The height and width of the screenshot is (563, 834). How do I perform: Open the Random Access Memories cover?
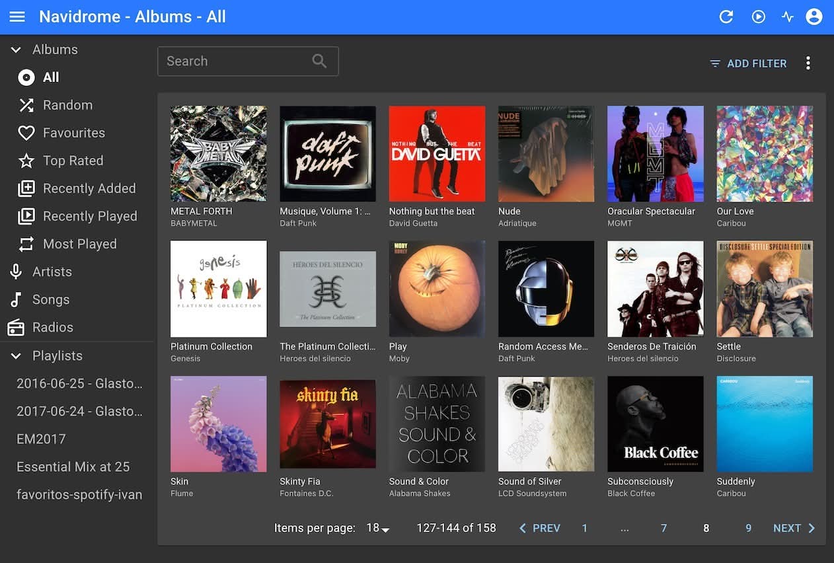547,289
